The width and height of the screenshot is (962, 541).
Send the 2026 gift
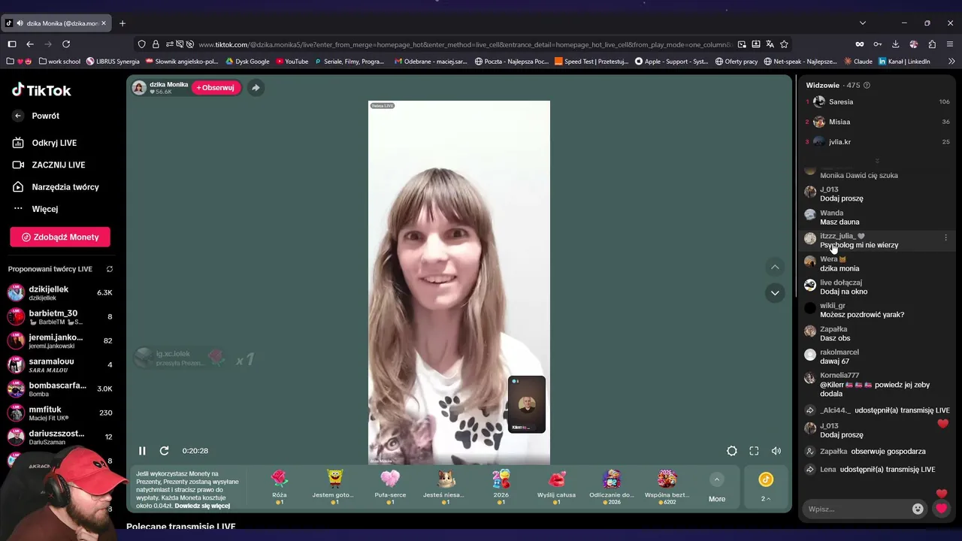(501, 486)
